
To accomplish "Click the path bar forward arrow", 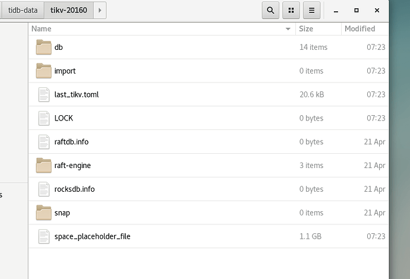I will tap(100, 10).
